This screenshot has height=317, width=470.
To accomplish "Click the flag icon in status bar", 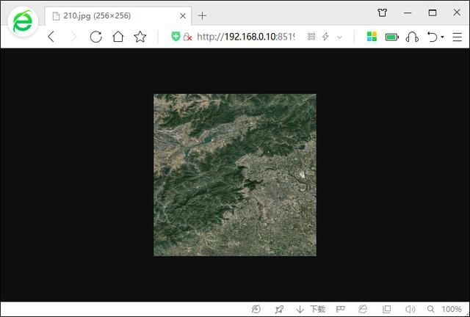I will pyautogui.click(x=341, y=309).
